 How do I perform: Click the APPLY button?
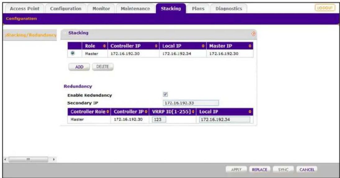point(236,170)
